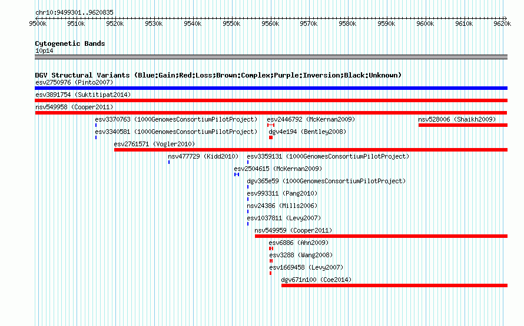The height and width of the screenshot is (326, 524).
Task: Click the esv2750976 (Pinto2007) label
Action: [x=74, y=82]
